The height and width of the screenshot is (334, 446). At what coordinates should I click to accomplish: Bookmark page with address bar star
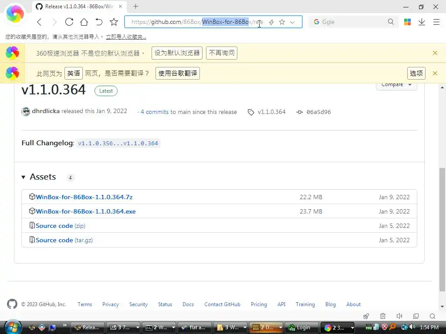pos(282,22)
